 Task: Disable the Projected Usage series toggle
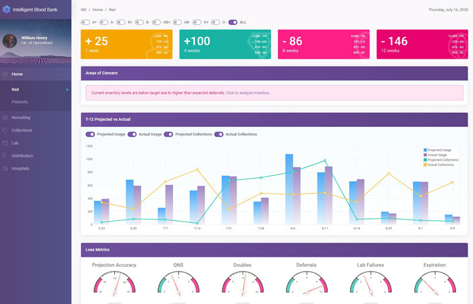(x=90, y=134)
